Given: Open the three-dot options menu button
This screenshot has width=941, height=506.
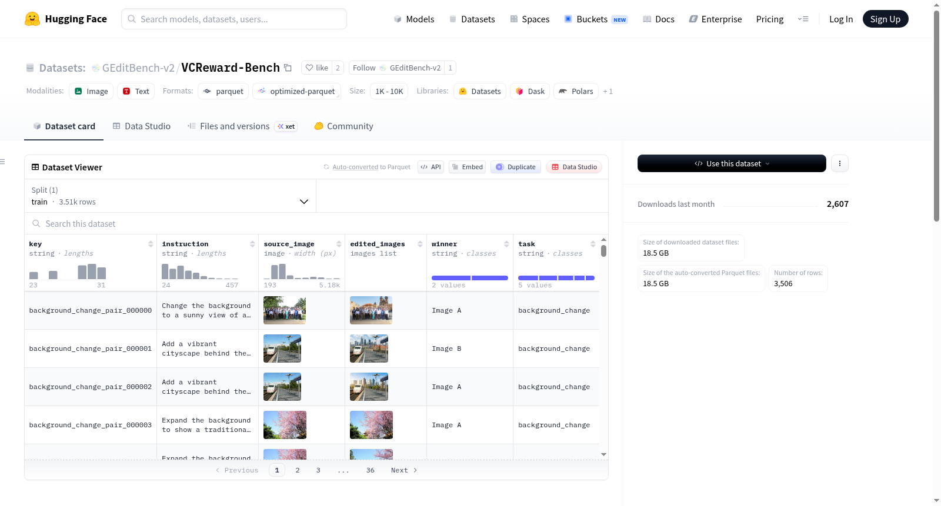Looking at the screenshot, I should pyautogui.click(x=840, y=163).
